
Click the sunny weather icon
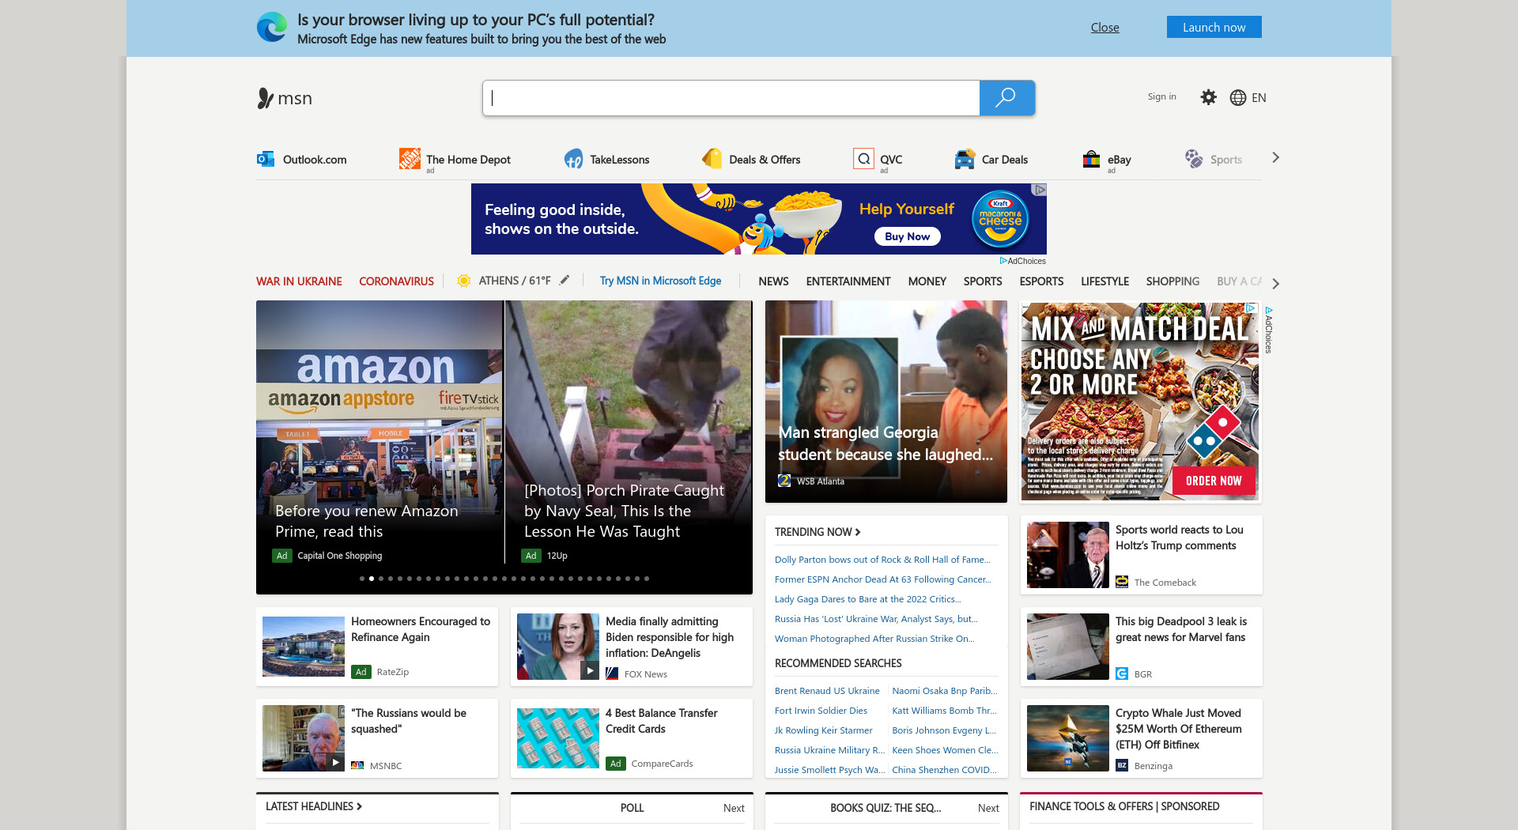(464, 281)
